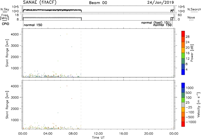201x139 pixels.
Task: Click the red echo near 4000 km in velocity panel
Action: click(x=67, y=86)
